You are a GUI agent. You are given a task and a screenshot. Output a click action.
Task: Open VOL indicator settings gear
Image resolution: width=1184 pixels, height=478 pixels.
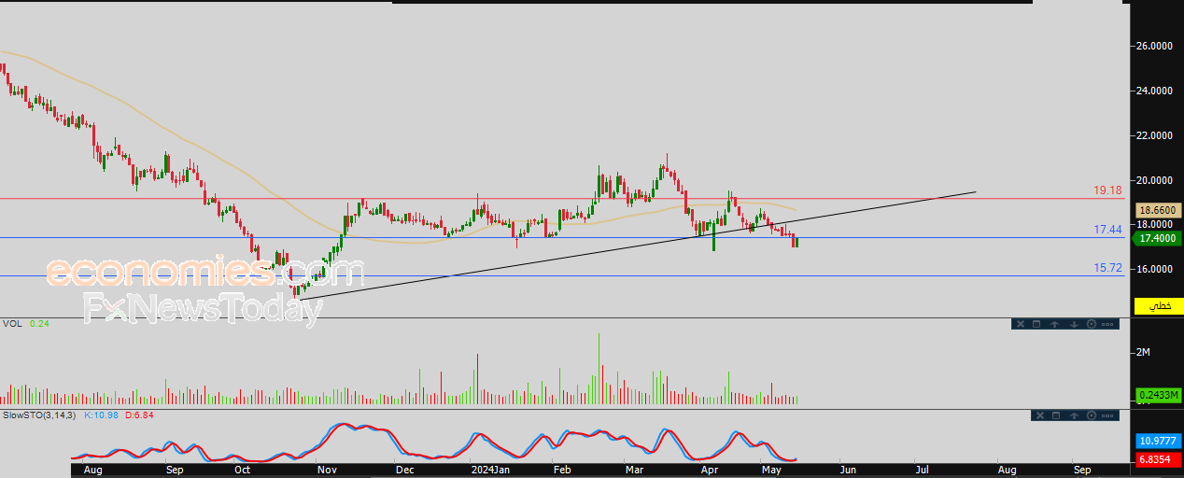[1092, 324]
